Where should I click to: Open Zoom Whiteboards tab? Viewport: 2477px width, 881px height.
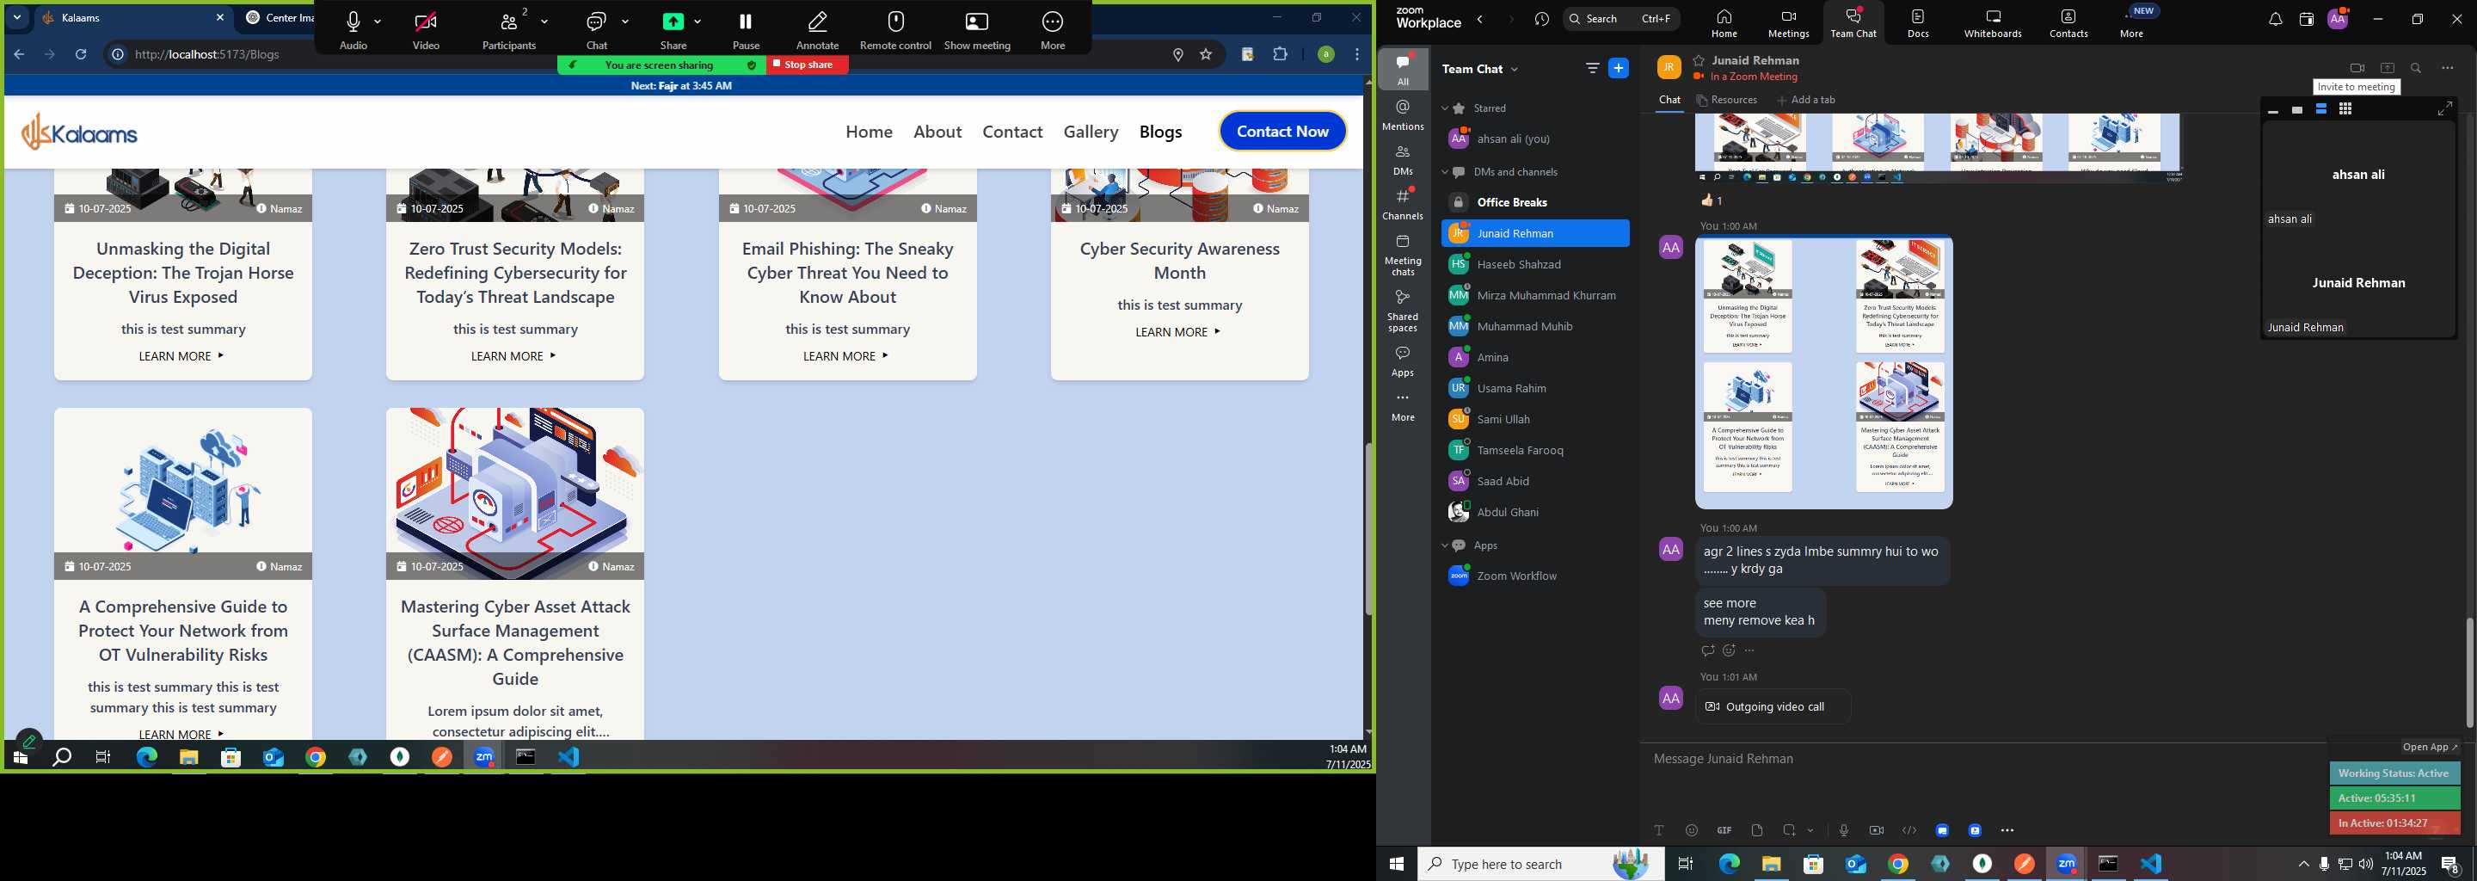[1993, 23]
